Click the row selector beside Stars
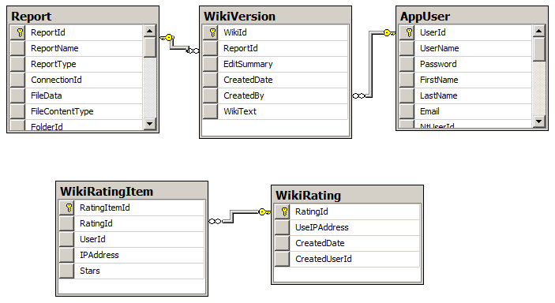 [x=66, y=271]
